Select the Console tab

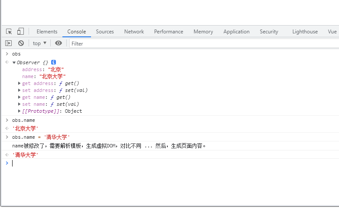77,32
